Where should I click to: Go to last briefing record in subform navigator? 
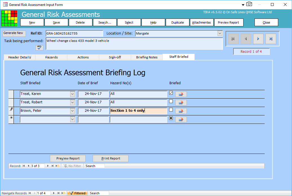pyautogui.click(x=52, y=166)
